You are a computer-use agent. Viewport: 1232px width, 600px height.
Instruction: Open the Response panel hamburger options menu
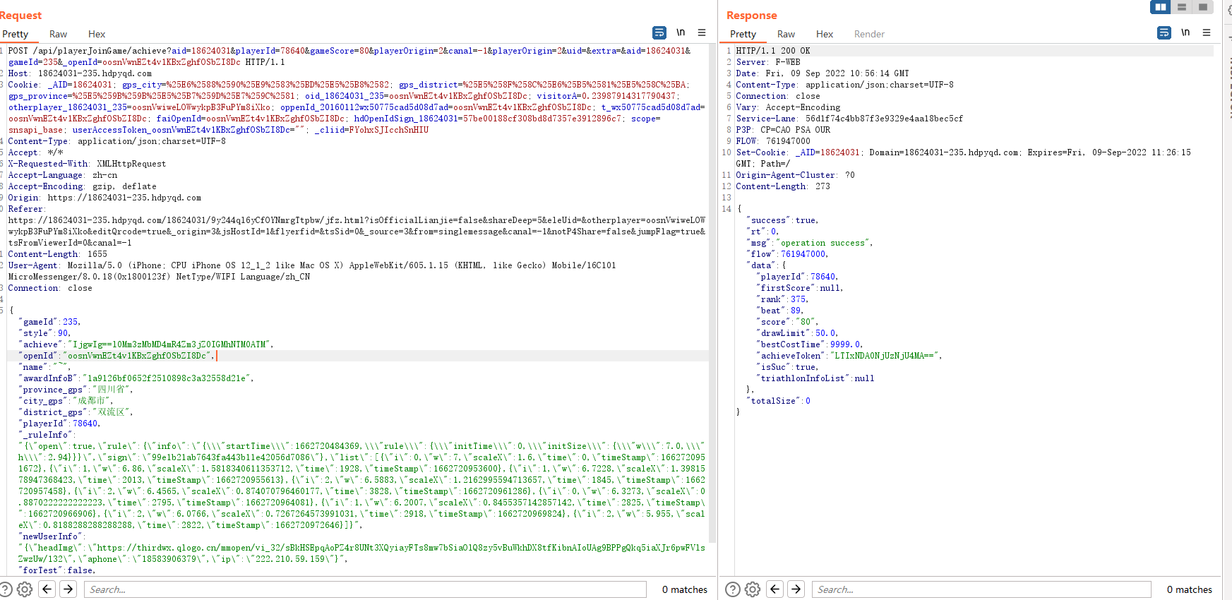point(1207,32)
